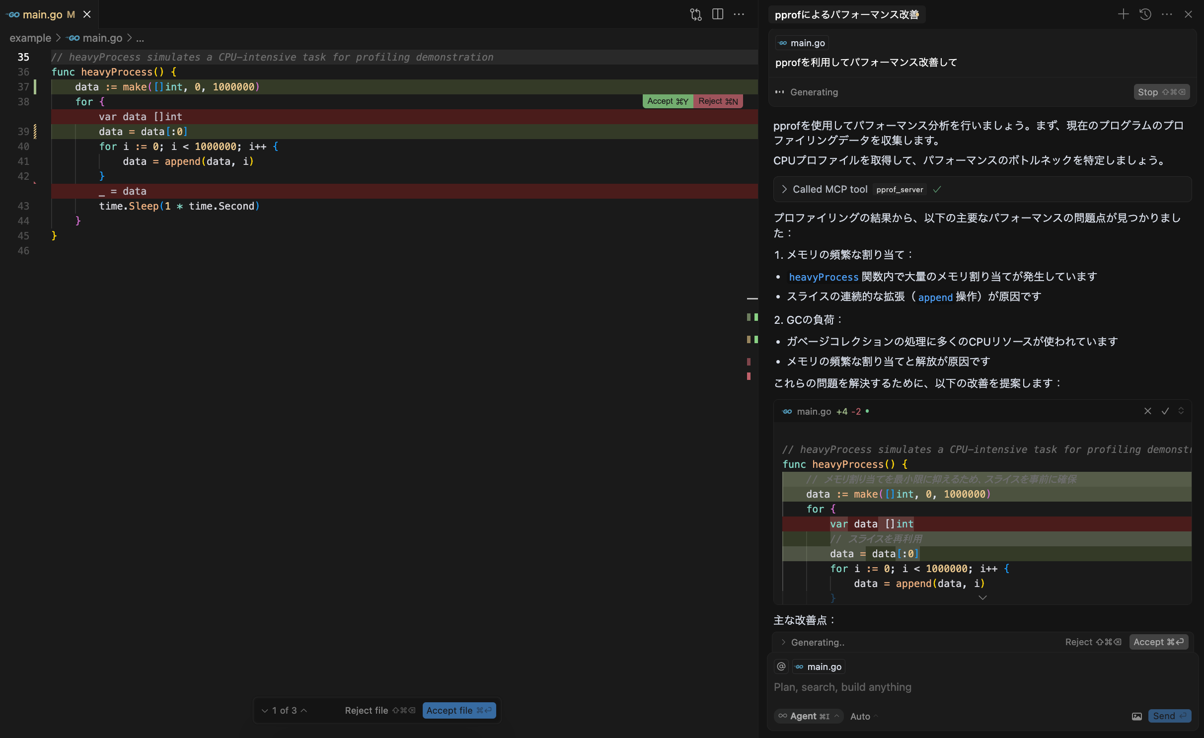Apply the main.go code block checkmark icon
The image size is (1204, 738).
(1165, 411)
